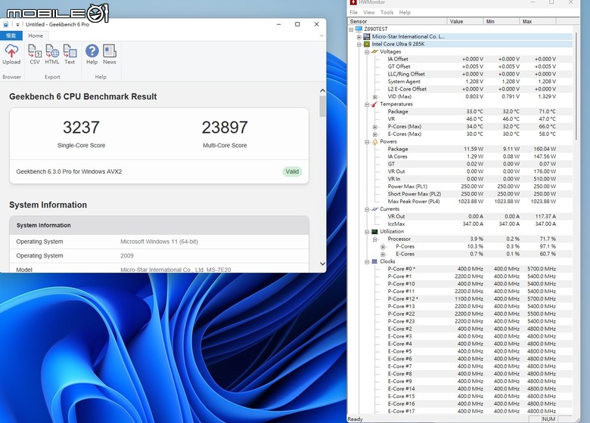
Task: Click Geekbench scrollbar down arrow
Action: click(x=322, y=264)
